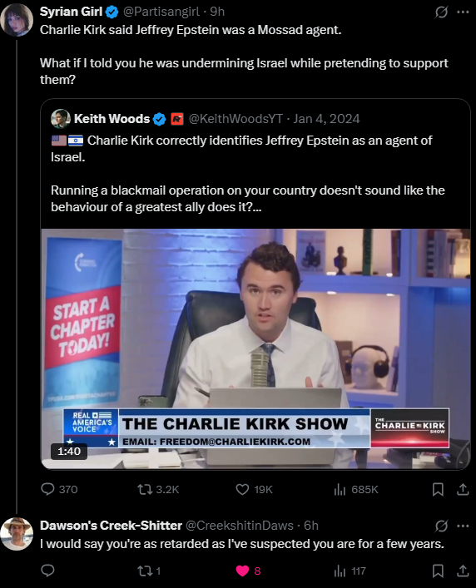Play the Charlie Kirk Show video
This screenshot has height=588, width=476.
point(255,348)
